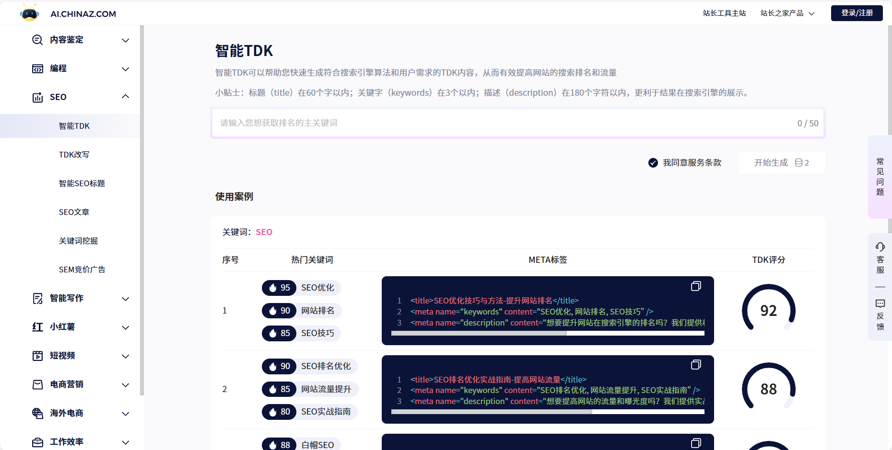Copy the second META tag code block
This screenshot has width=892, height=450.
pos(695,365)
